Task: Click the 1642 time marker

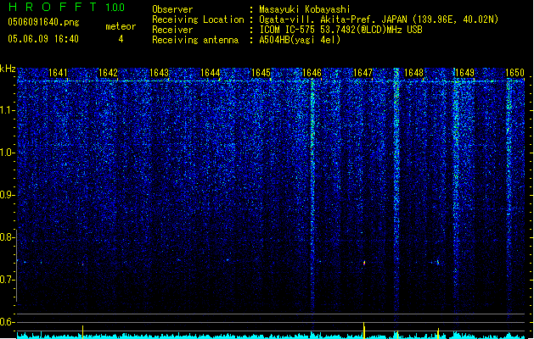Action: (109, 73)
